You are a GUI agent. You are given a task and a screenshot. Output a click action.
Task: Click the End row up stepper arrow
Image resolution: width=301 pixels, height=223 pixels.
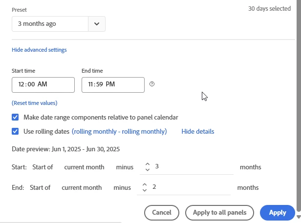(x=145, y=184)
